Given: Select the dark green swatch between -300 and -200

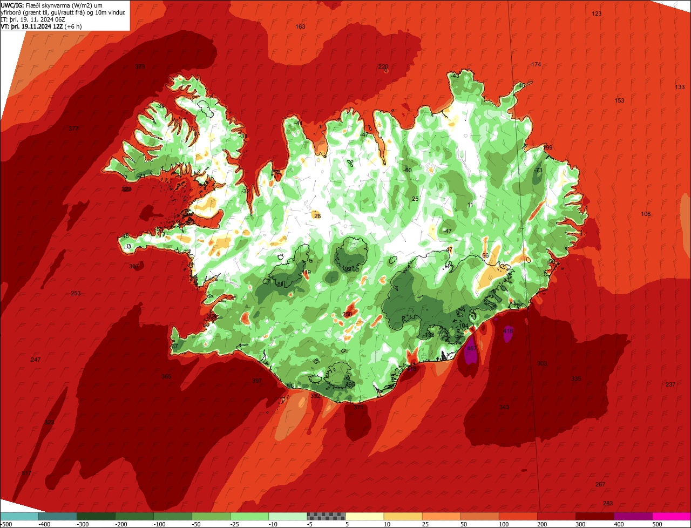Looking at the screenshot, I should [96, 516].
